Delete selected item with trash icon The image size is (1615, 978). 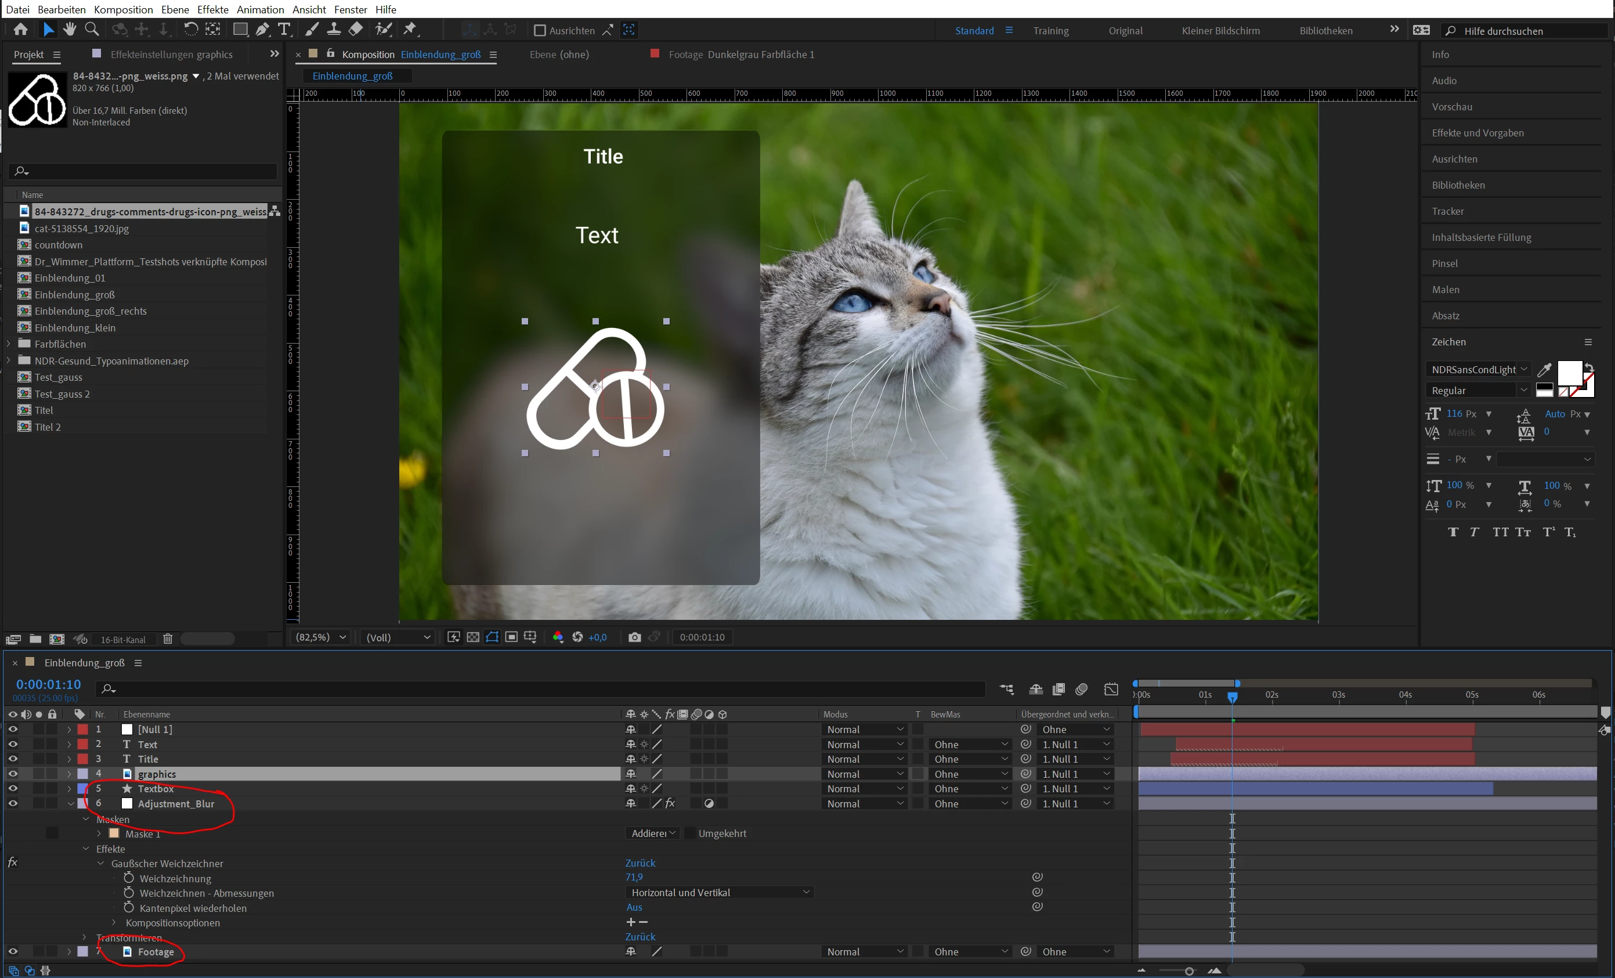click(168, 639)
